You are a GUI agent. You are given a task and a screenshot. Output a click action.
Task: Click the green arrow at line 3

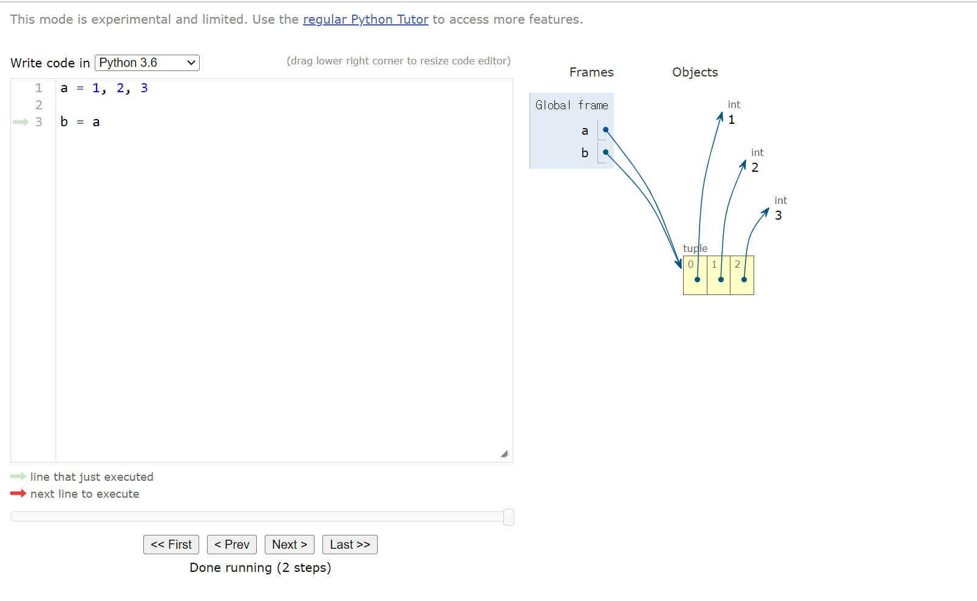tap(21, 122)
